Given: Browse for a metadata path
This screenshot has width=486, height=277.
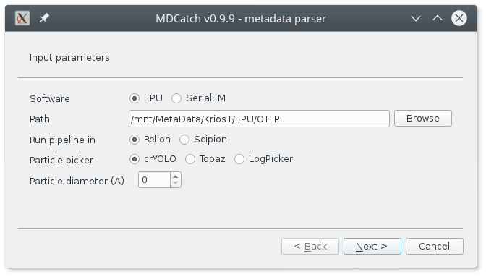Looking at the screenshot, I should [423, 119].
